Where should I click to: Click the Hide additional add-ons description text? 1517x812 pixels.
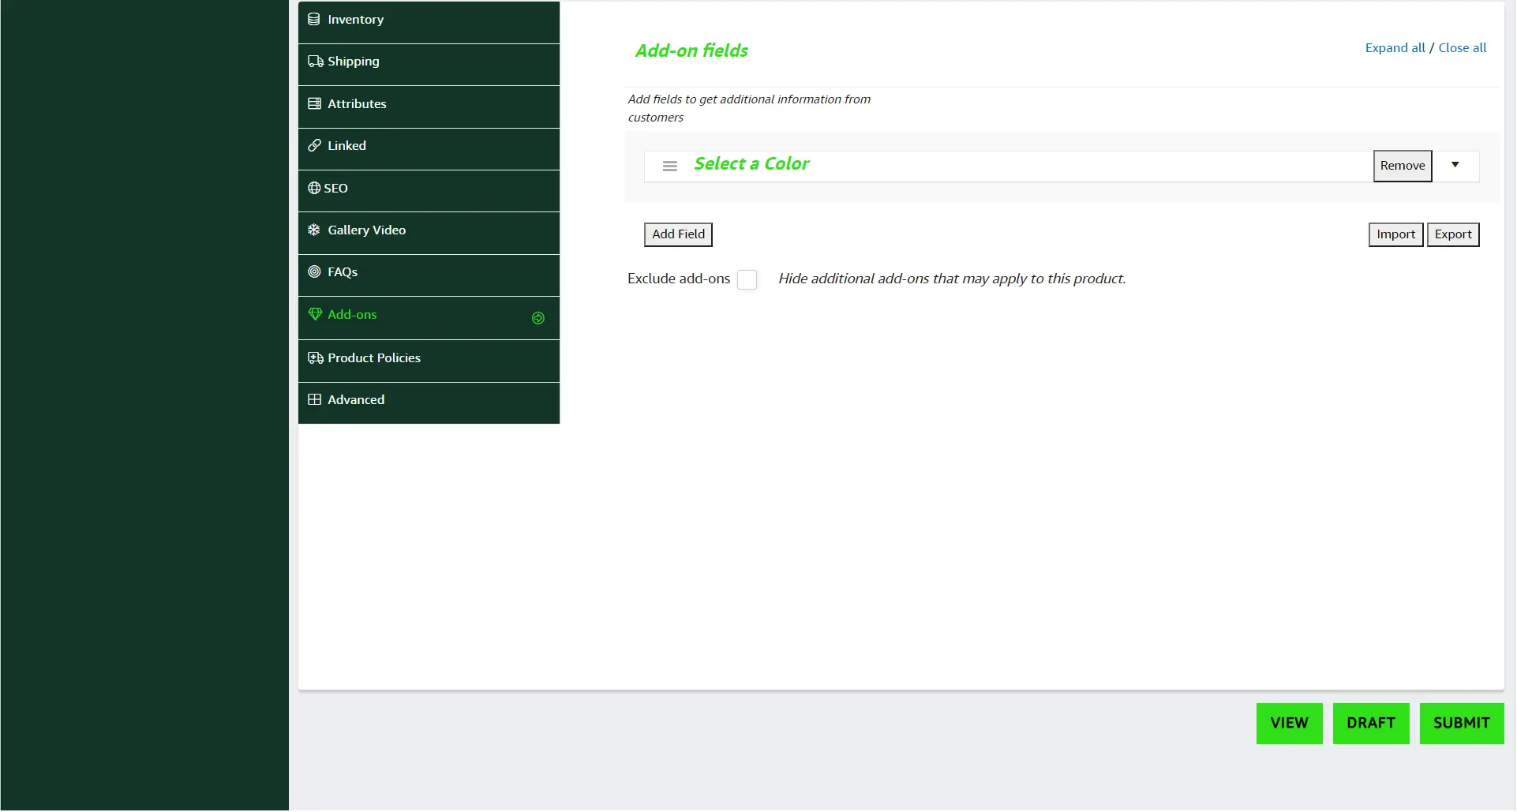click(x=952, y=279)
